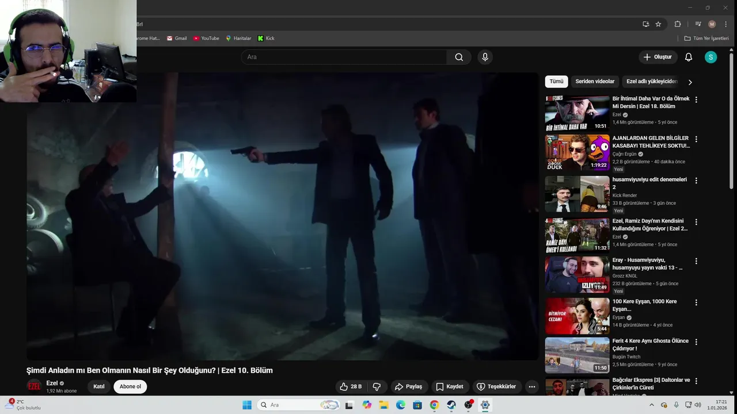The height and width of the screenshot is (414, 737).
Task: Select the Seriden videolar chip
Action: tap(595, 82)
